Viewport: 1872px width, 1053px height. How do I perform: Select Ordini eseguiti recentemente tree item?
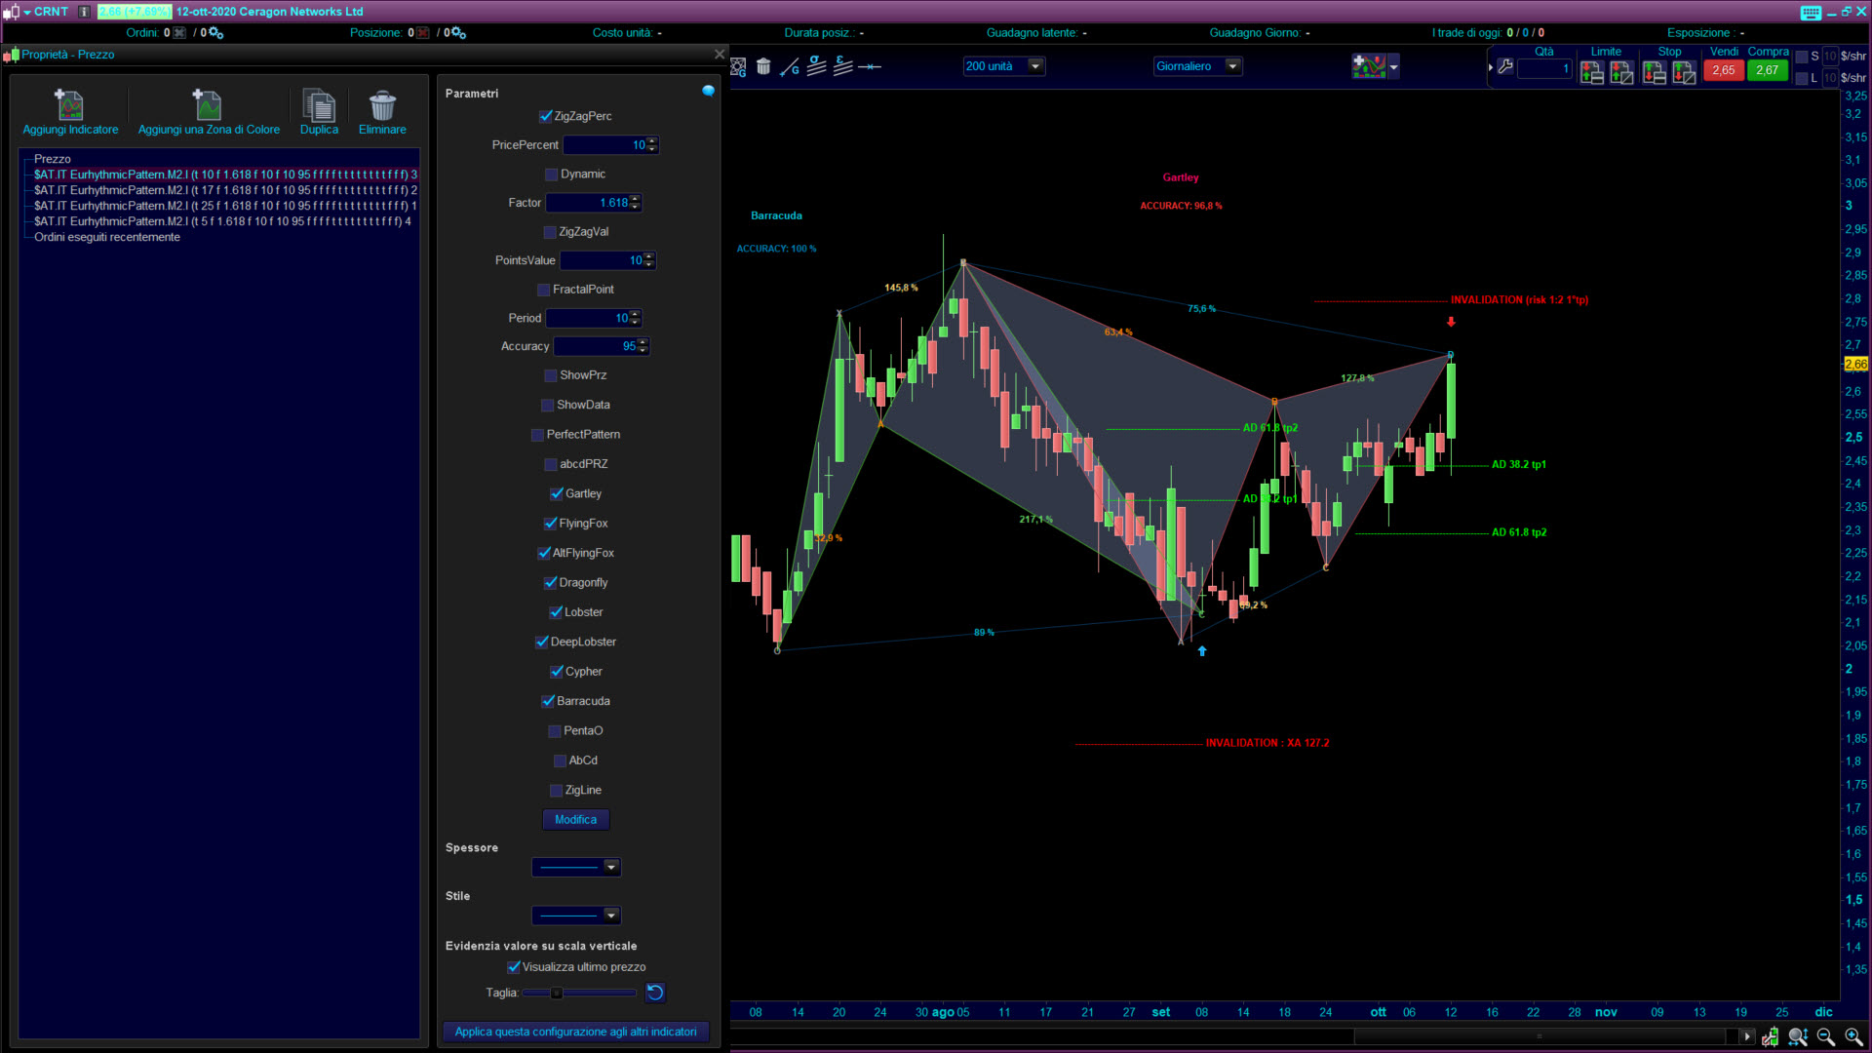107,237
